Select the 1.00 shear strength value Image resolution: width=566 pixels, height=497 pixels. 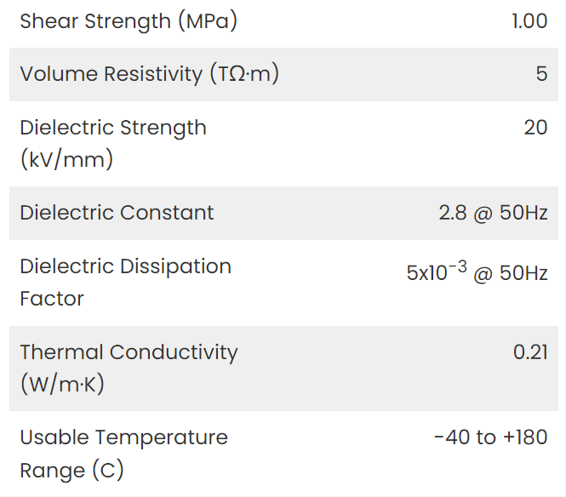pyautogui.click(x=529, y=21)
